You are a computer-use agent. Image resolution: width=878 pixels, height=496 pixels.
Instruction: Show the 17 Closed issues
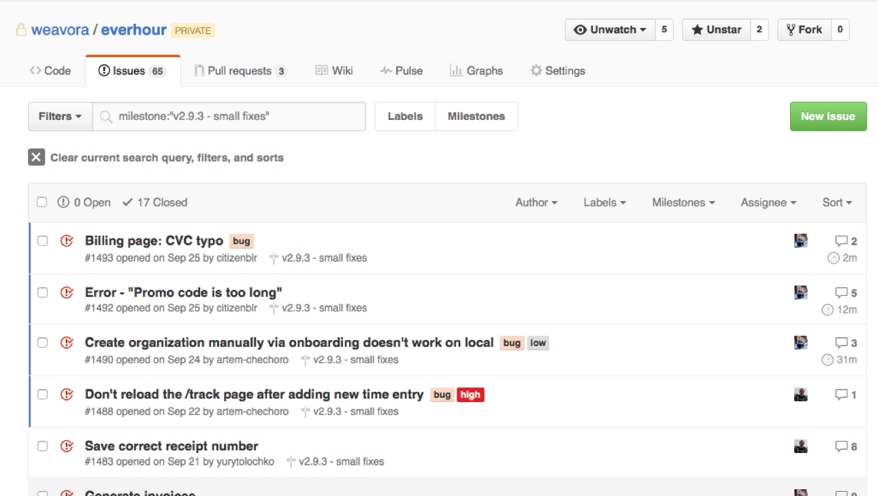click(x=155, y=202)
